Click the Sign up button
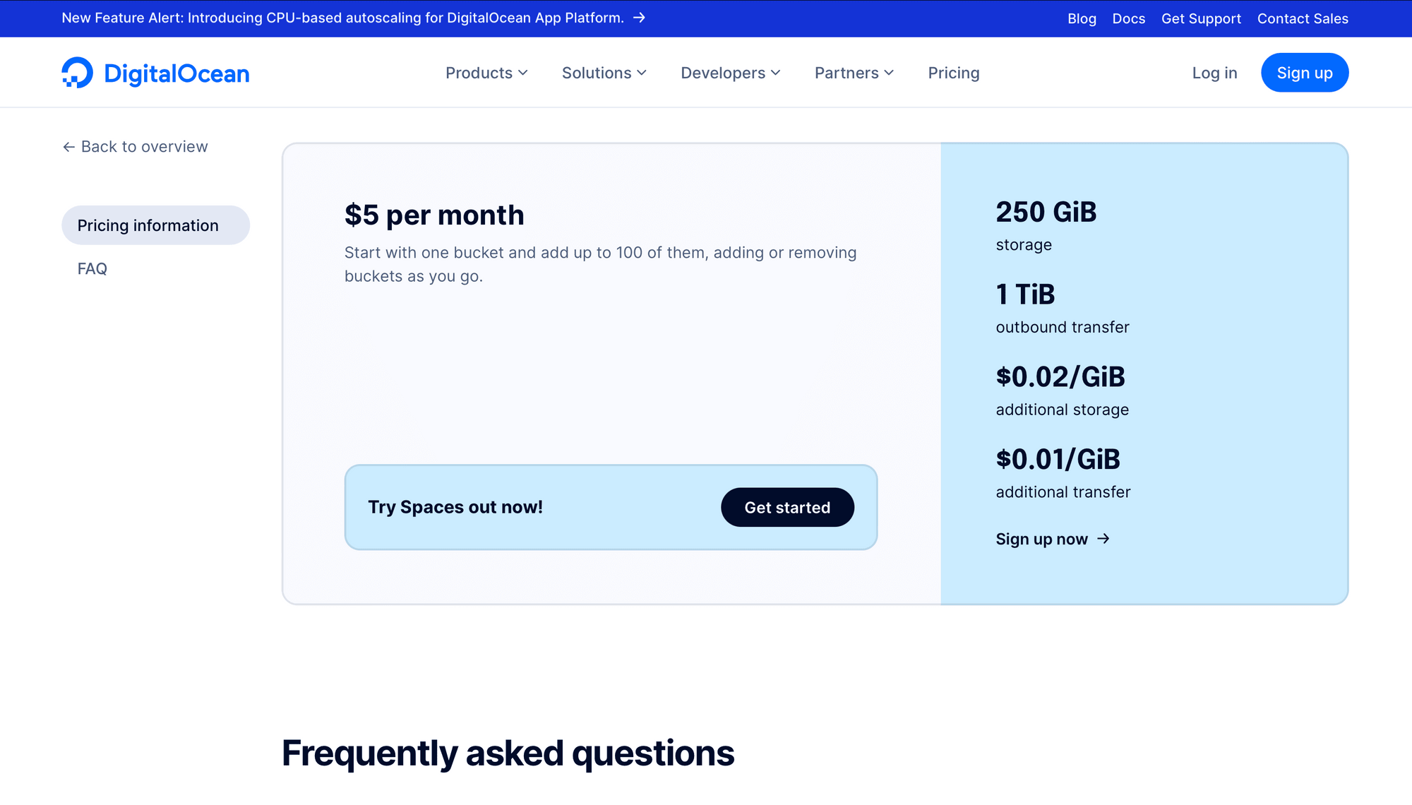1412x805 pixels. tap(1304, 72)
